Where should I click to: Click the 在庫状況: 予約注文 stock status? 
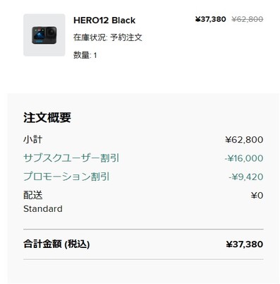coord(108,37)
